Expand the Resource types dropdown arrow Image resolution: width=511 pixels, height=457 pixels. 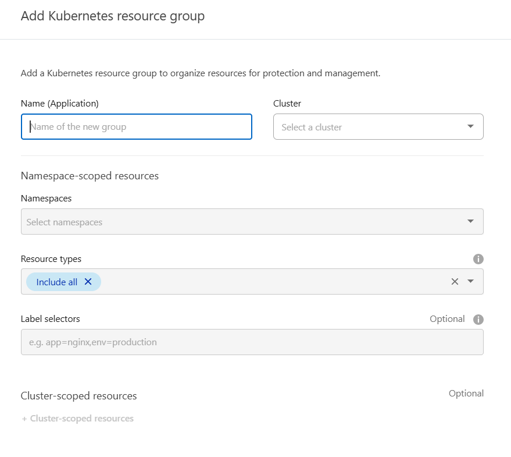coord(470,281)
